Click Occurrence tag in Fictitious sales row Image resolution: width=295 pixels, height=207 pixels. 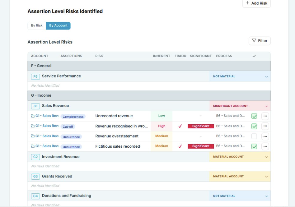pyautogui.click(x=71, y=147)
